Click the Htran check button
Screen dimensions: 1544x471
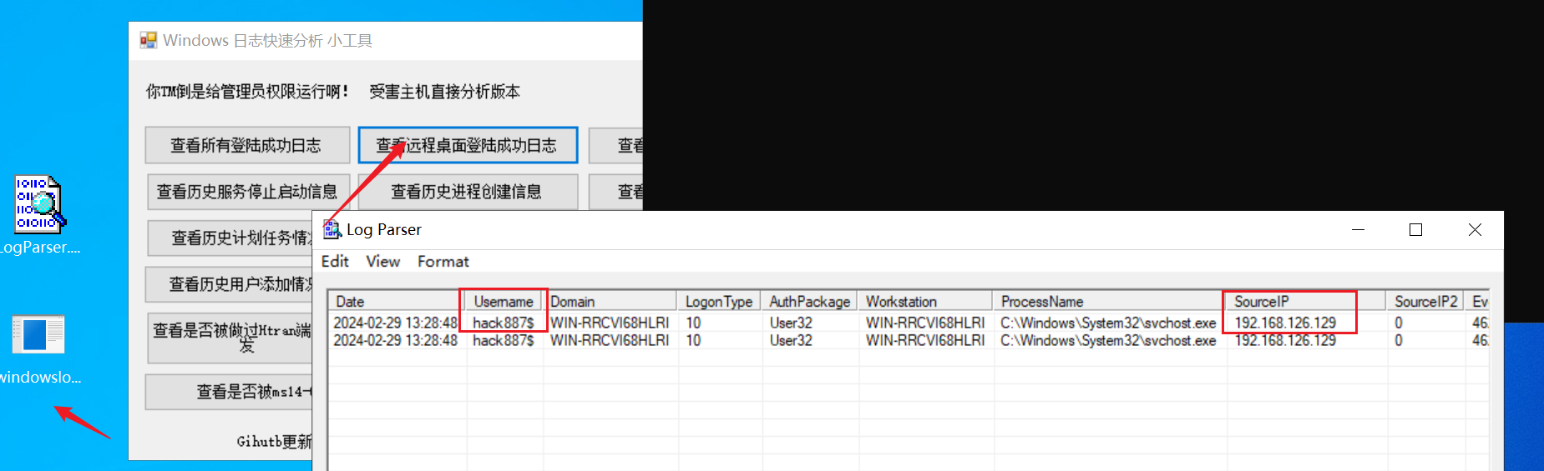click(x=230, y=337)
